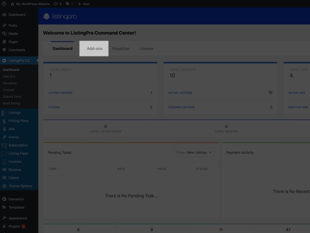Click the ListingPro CC gear icon
This screenshot has height=233, width=310.
[x=4, y=61]
